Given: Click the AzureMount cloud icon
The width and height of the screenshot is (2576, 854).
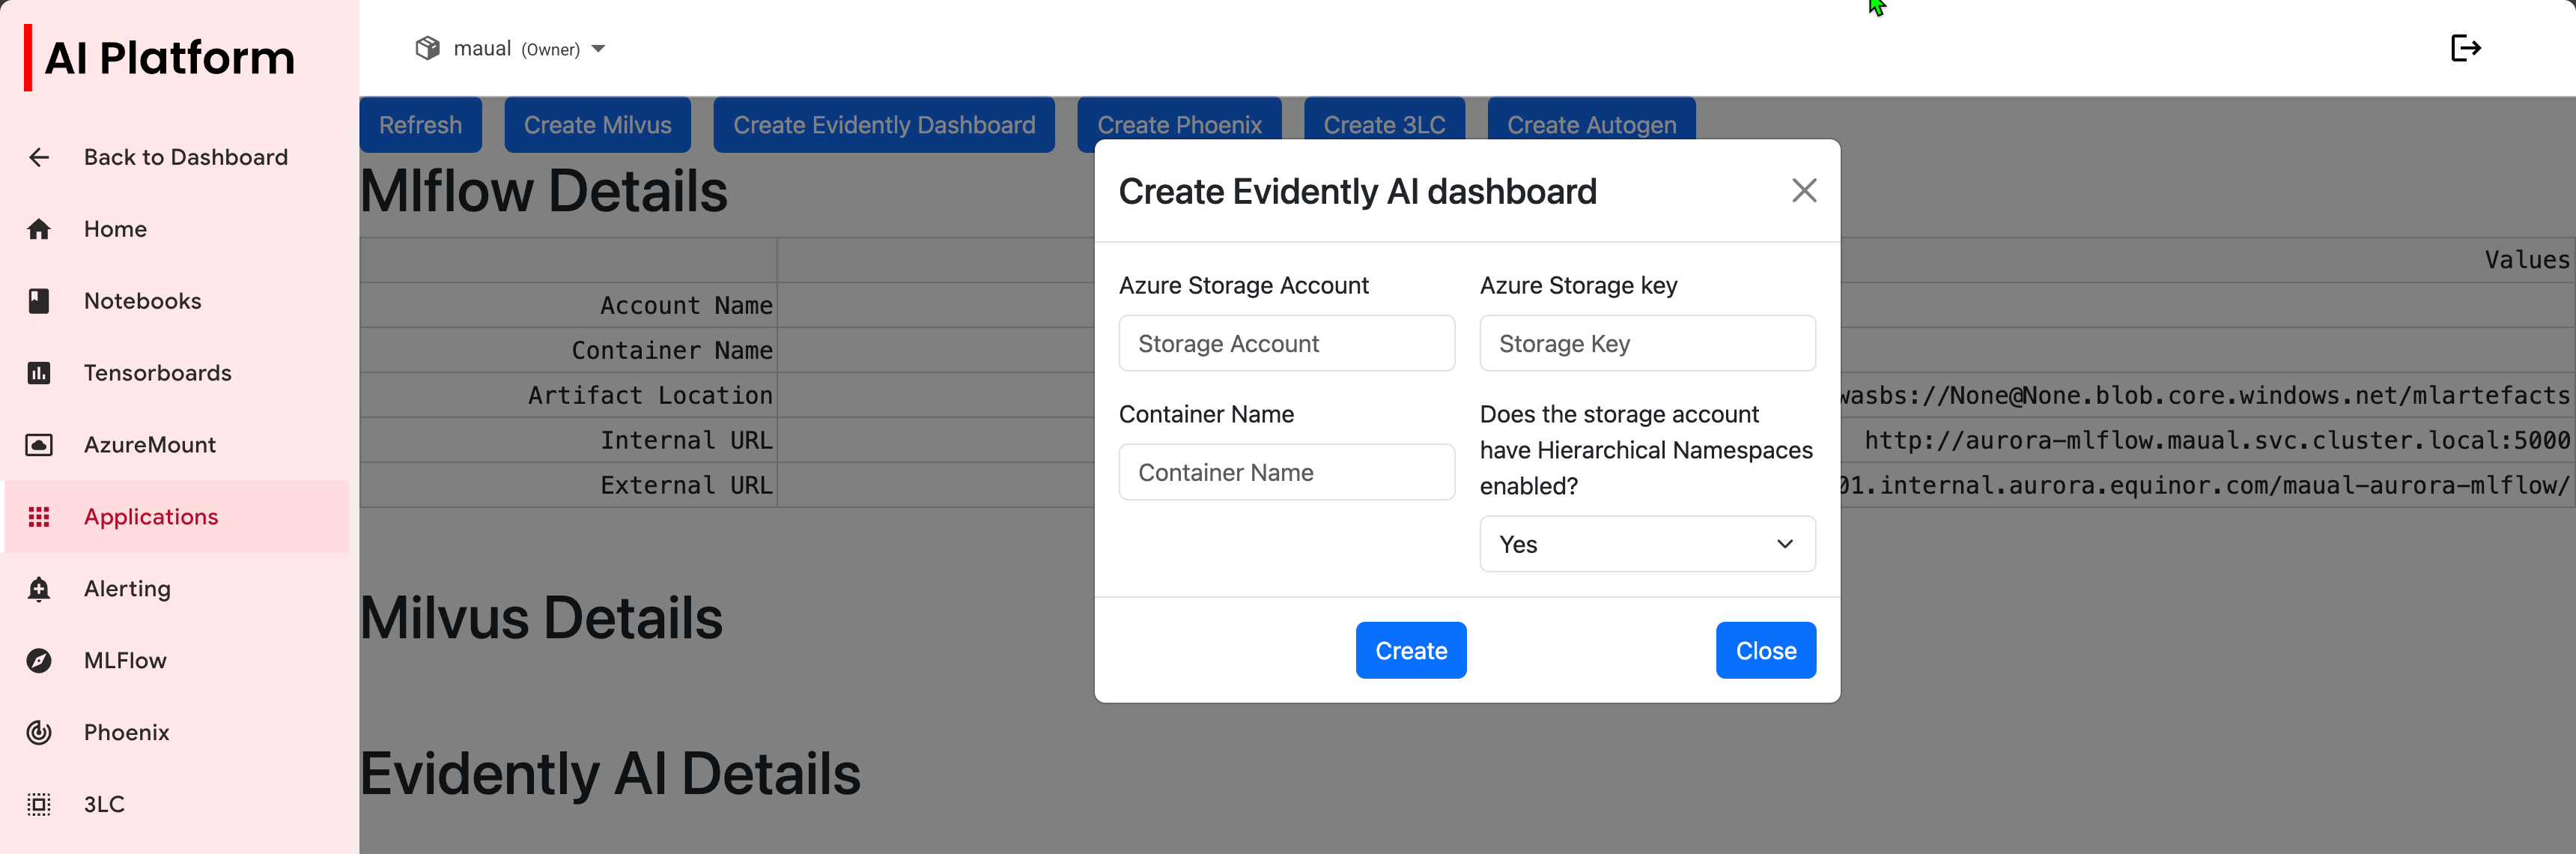Looking at the screenshot, I should 39,445.
